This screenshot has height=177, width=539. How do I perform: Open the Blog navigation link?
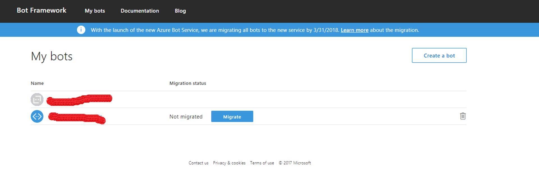click(180, 11)
